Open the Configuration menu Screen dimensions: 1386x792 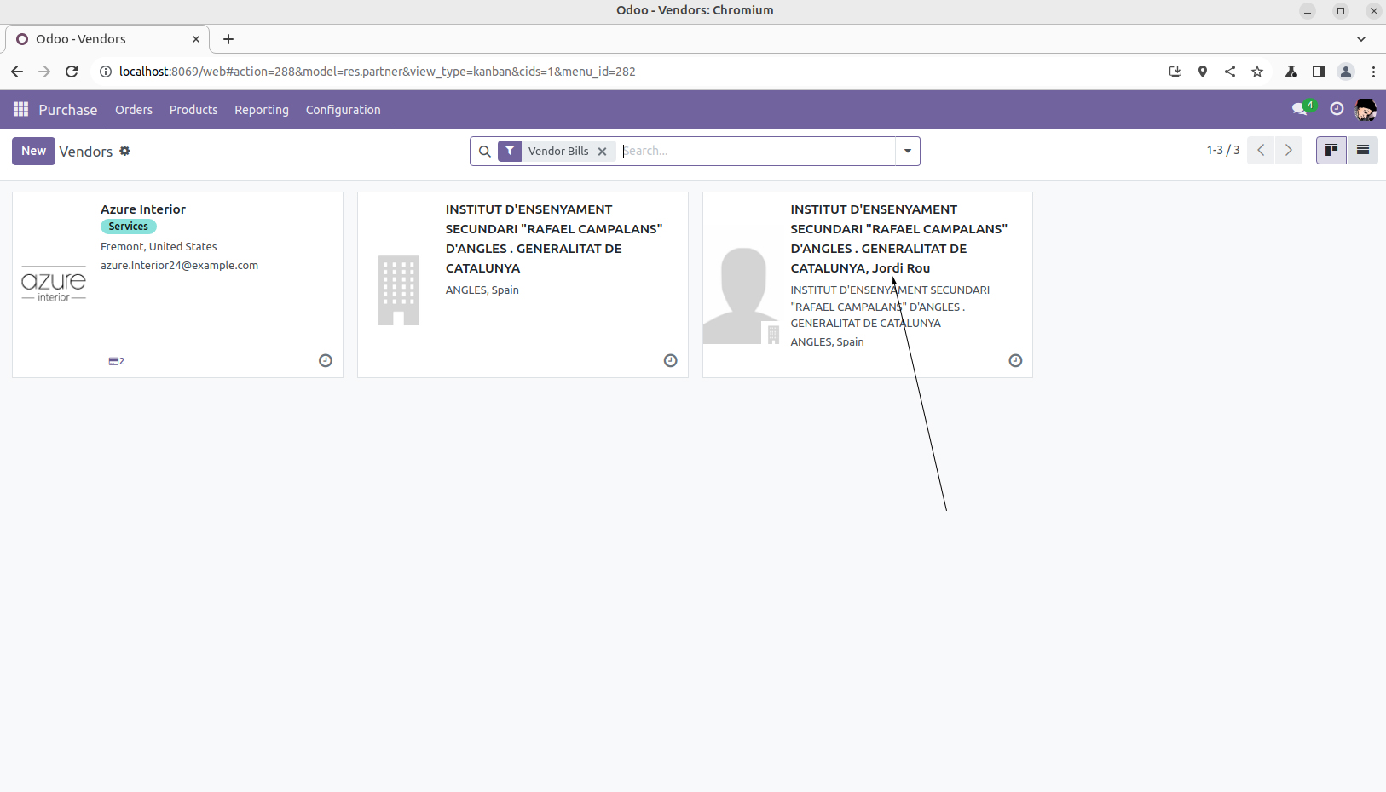pyautogui.click(x=343, y=110)
